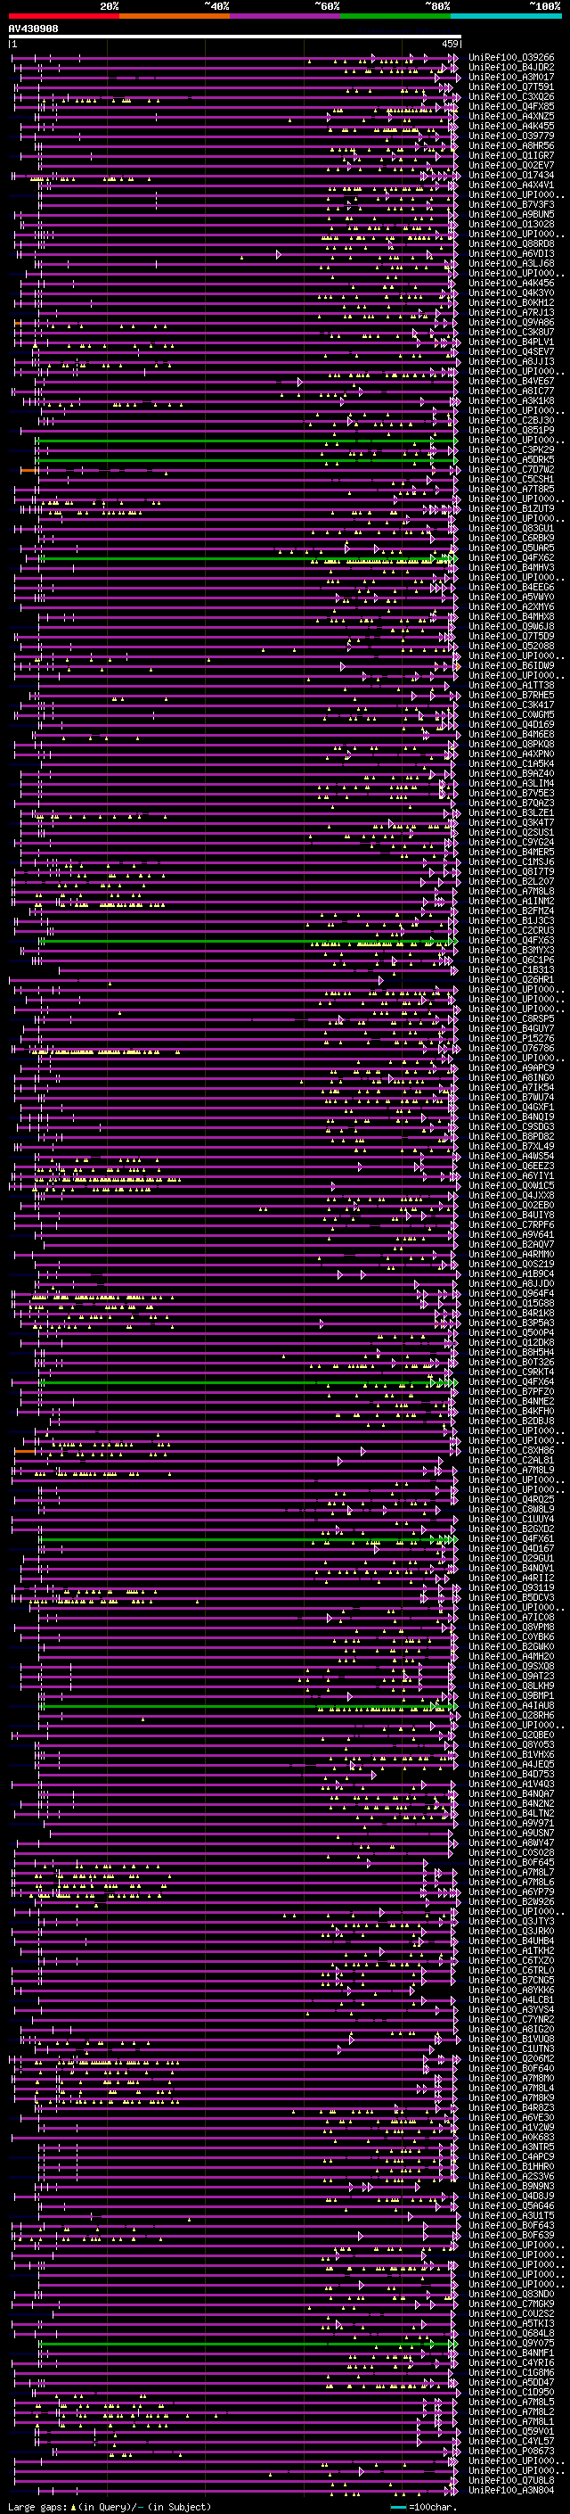Select label UniRef100_Q83GU1
Viewport: 570px width, 2514px height.
[511, 528]
